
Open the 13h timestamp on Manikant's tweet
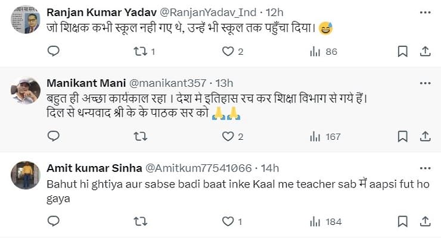click(225, 83)
